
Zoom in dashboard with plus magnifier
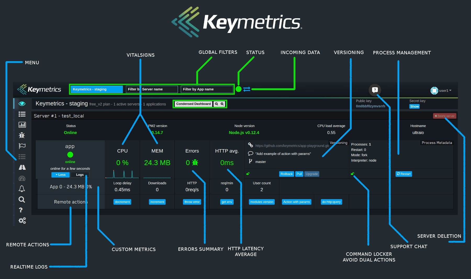(x=222, y=104)
